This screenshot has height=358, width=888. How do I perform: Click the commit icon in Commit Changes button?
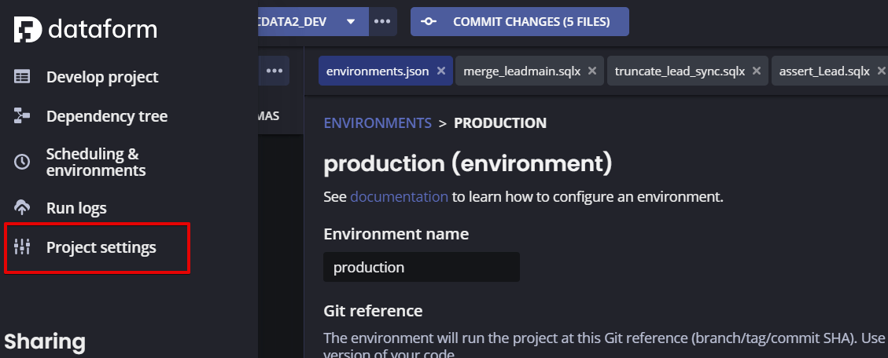[429, 22]
